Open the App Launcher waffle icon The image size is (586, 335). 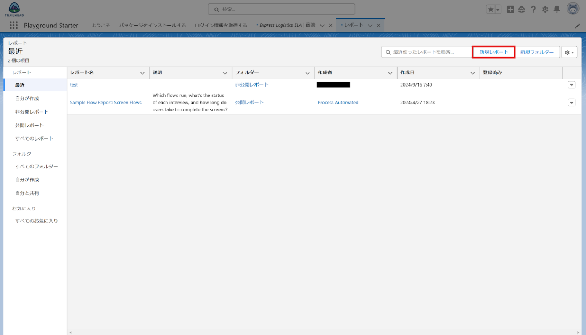tap(13, 25)
